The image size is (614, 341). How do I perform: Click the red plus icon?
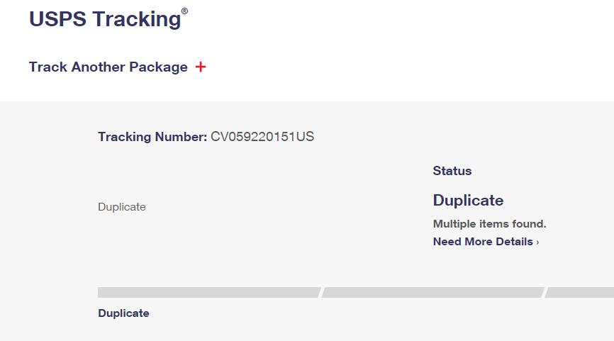(x=201, y=67)
